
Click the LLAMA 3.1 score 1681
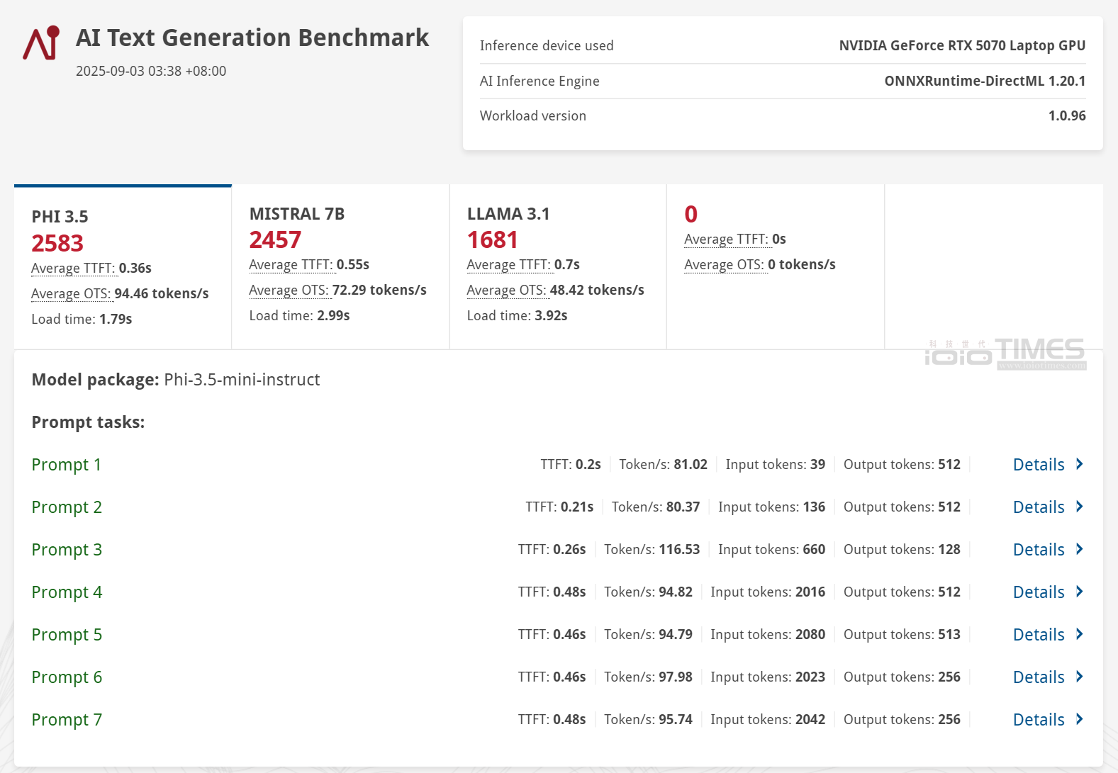coord(493,240)
